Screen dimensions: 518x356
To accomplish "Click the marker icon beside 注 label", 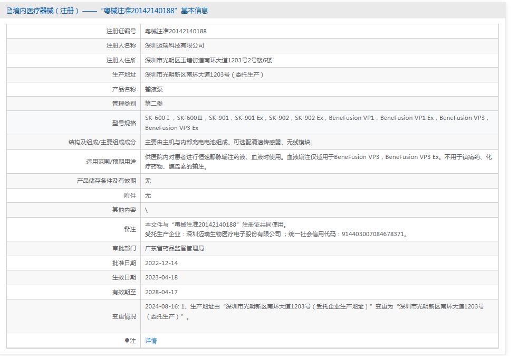I will tap(127, 341).
